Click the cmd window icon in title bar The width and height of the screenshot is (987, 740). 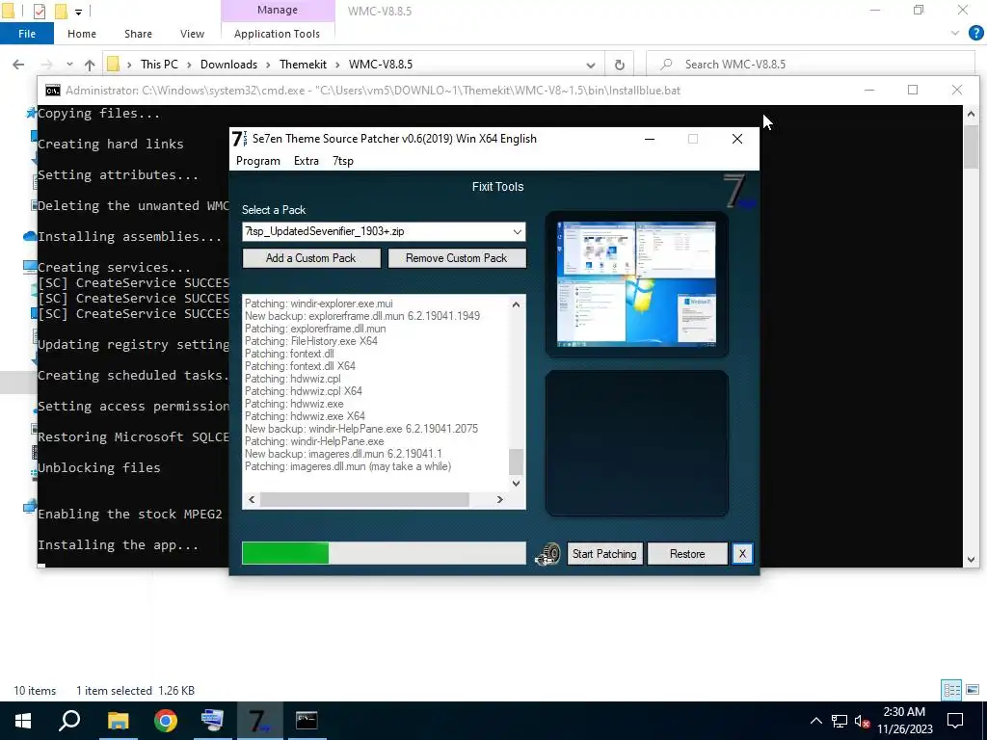pos(53,91)
